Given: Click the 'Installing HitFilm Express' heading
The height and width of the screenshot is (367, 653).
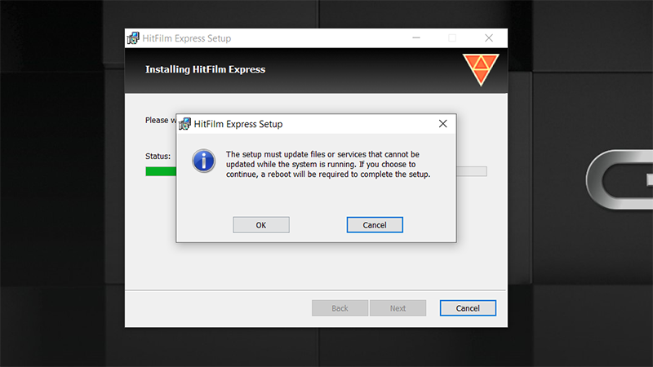Looking at the screenshot, I should (x=206, y=69).
